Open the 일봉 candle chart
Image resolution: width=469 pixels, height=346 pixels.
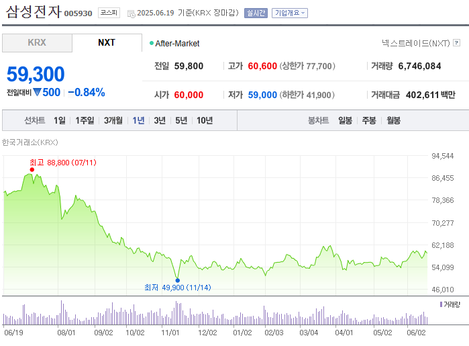[x=345, y=120]
